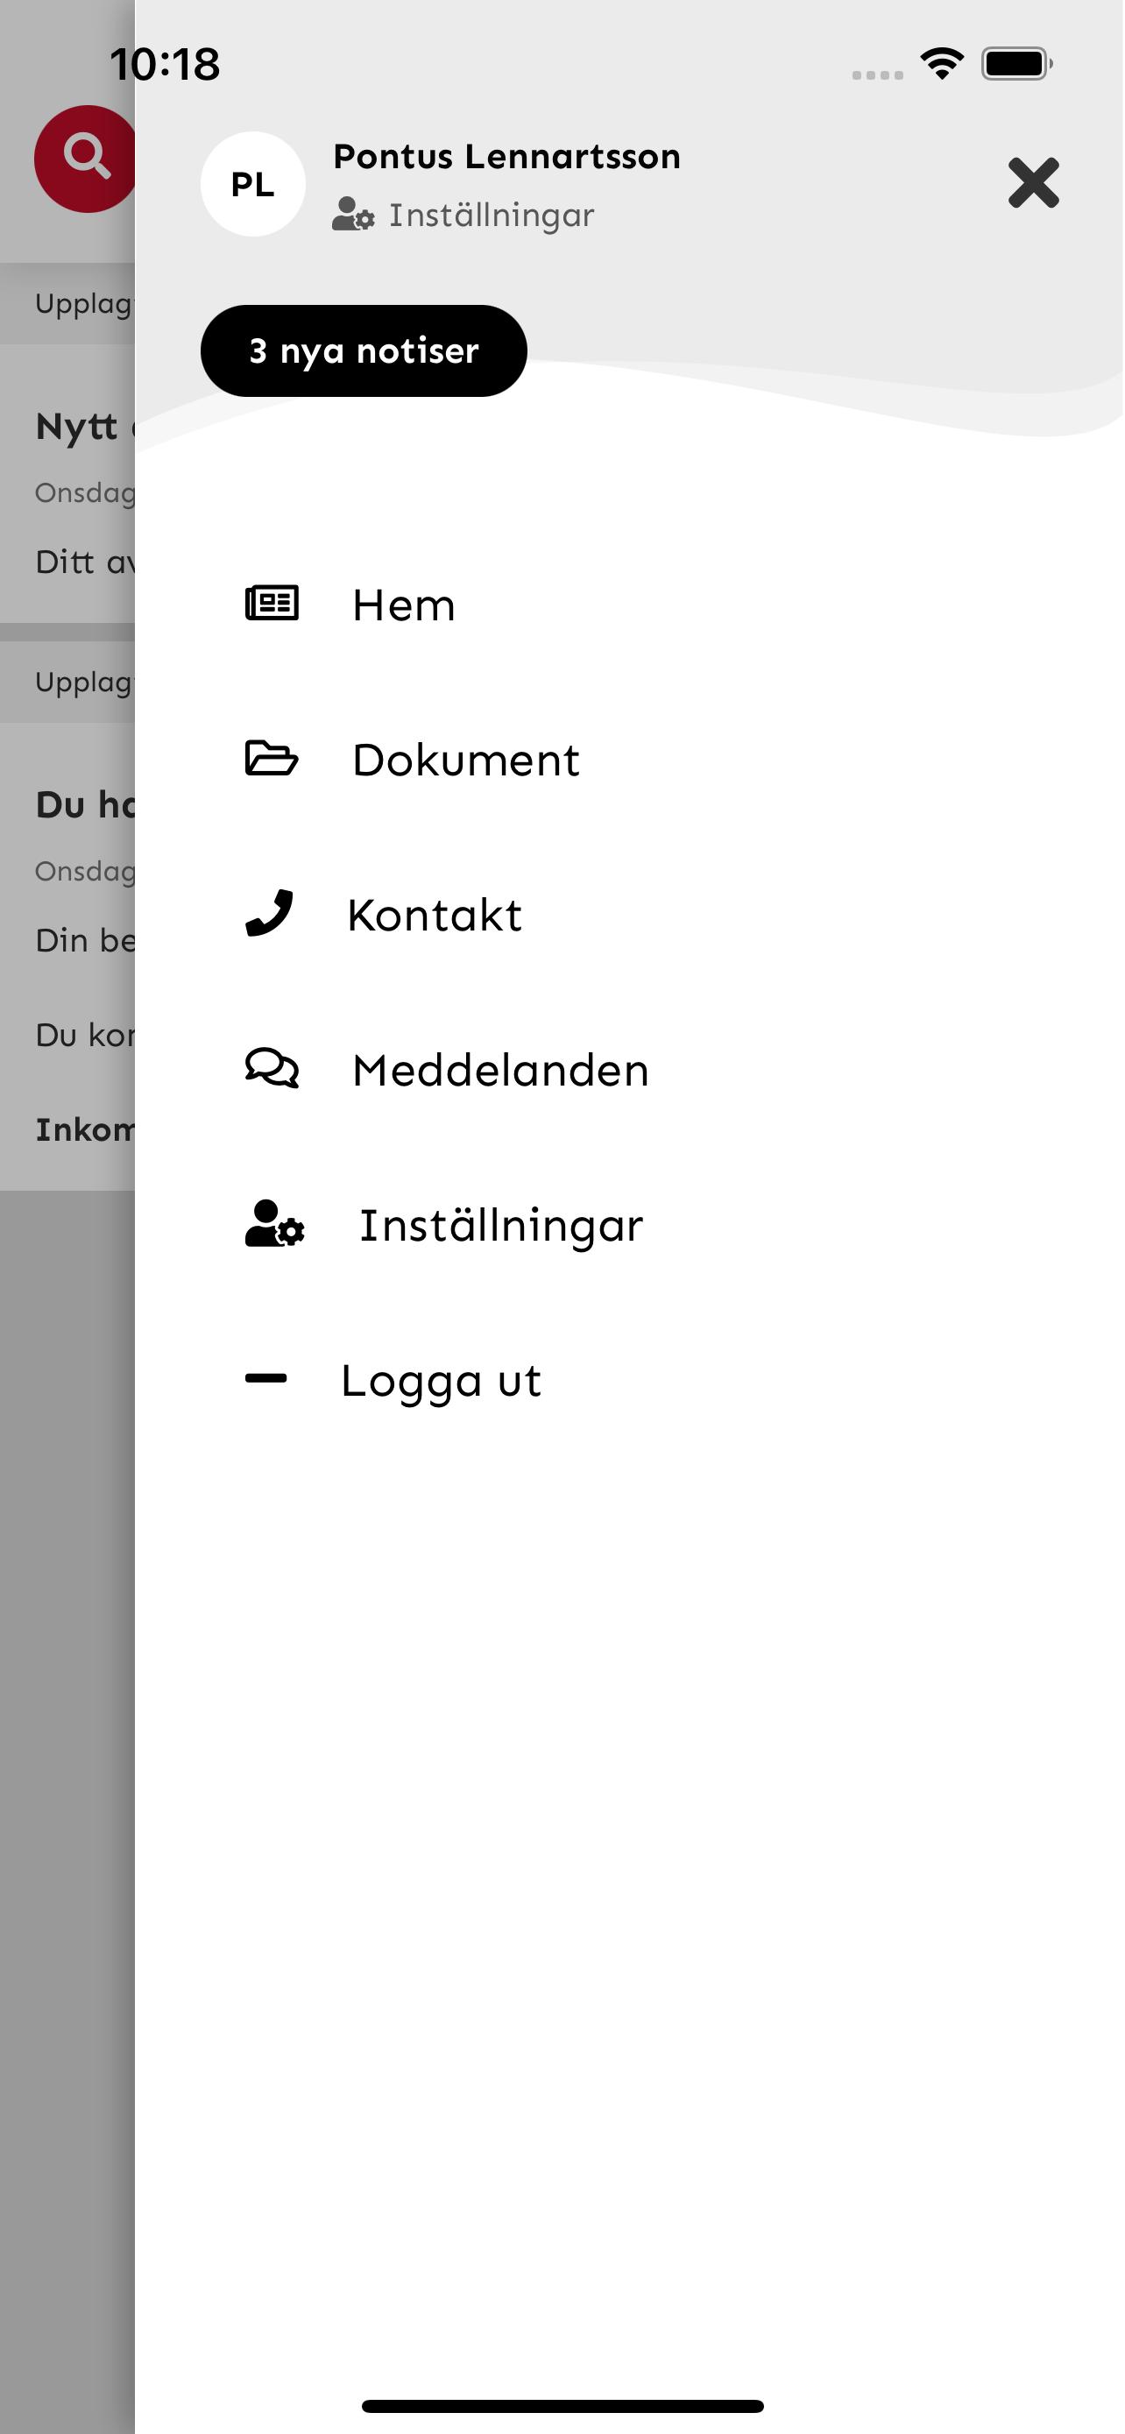Click the PL avatar circle
The height and width of the screenshot is (2434, 1125).
(253, 184)
